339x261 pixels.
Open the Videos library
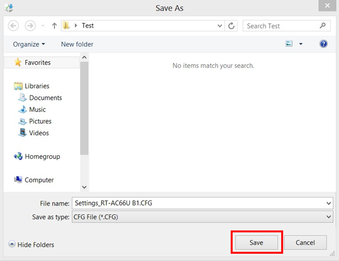(x=39, y=133)
